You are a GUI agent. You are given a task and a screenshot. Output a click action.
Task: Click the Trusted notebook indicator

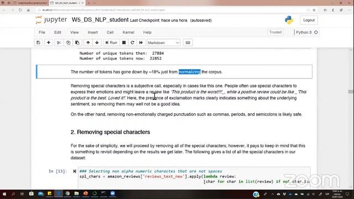pos(275,32)
